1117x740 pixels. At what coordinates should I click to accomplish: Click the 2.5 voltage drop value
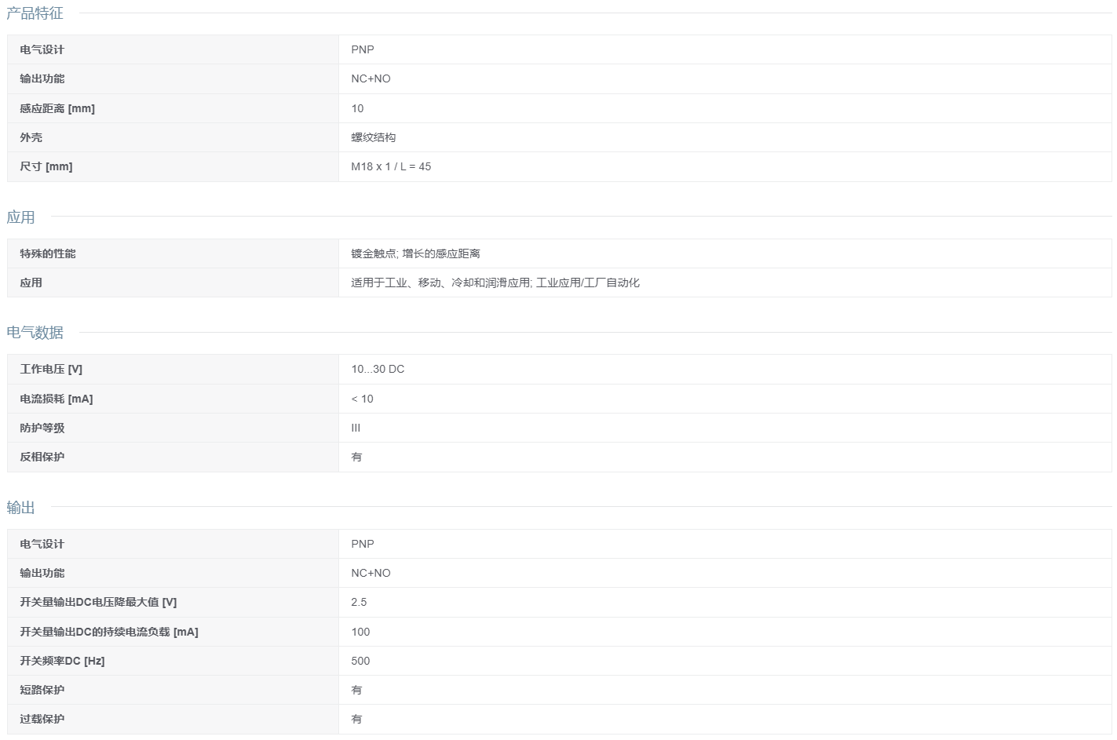[x=359, y=602]
